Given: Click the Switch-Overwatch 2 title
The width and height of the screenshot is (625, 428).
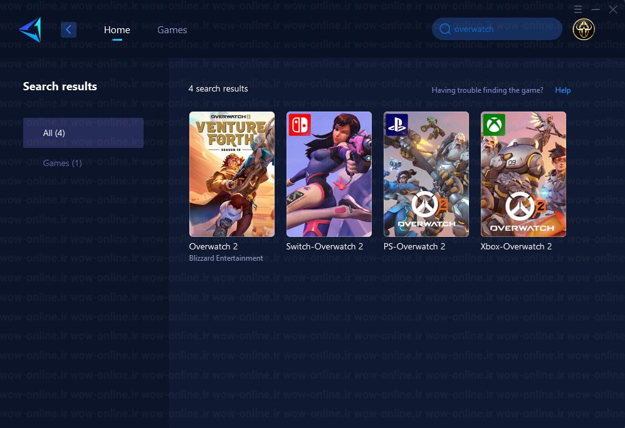Looking at the screenshot, I should [325, 246].
